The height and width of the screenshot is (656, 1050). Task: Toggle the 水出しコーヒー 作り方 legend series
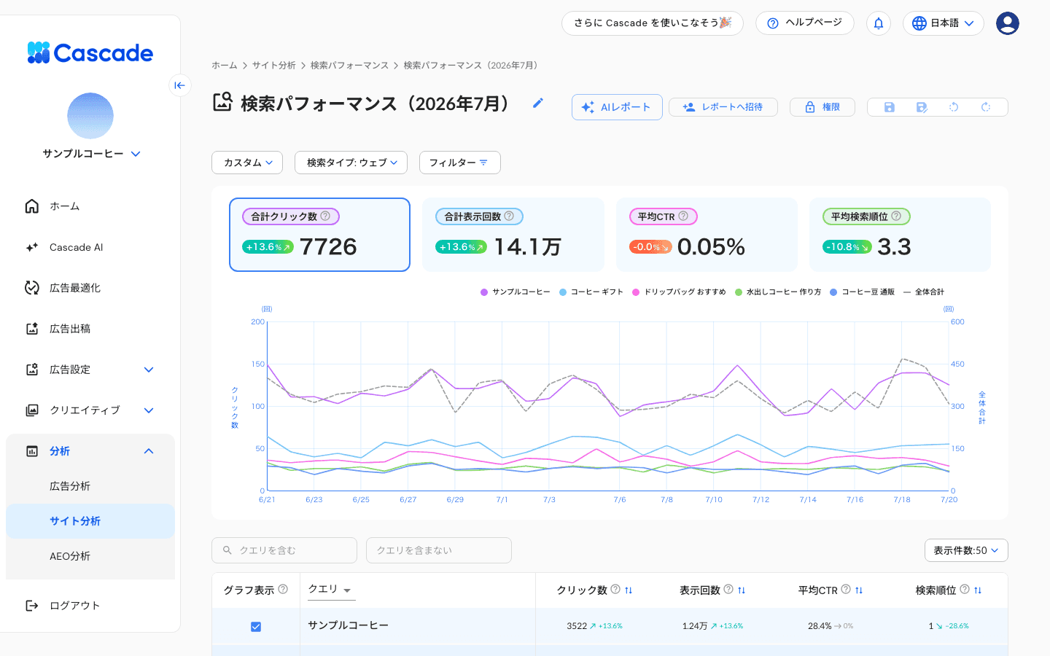tap(778, 292)
